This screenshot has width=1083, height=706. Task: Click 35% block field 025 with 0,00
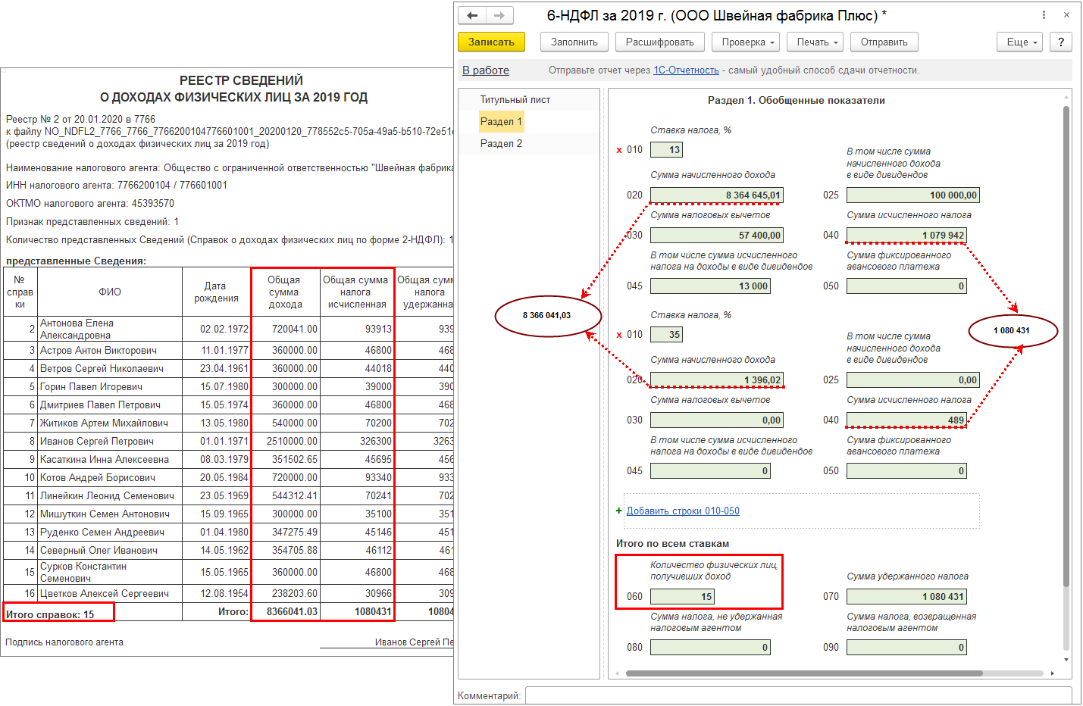pos(912,380)
